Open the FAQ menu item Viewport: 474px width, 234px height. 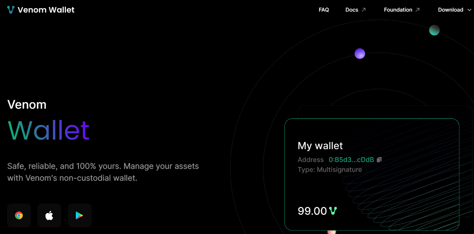point(324,10)
